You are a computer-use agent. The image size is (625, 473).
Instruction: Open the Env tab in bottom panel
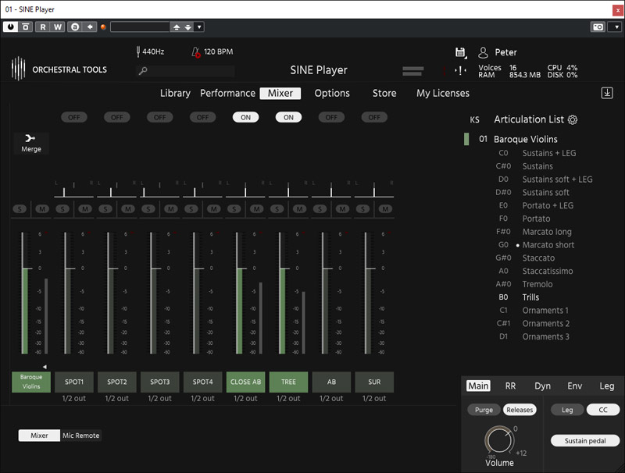tap(574, 386)
